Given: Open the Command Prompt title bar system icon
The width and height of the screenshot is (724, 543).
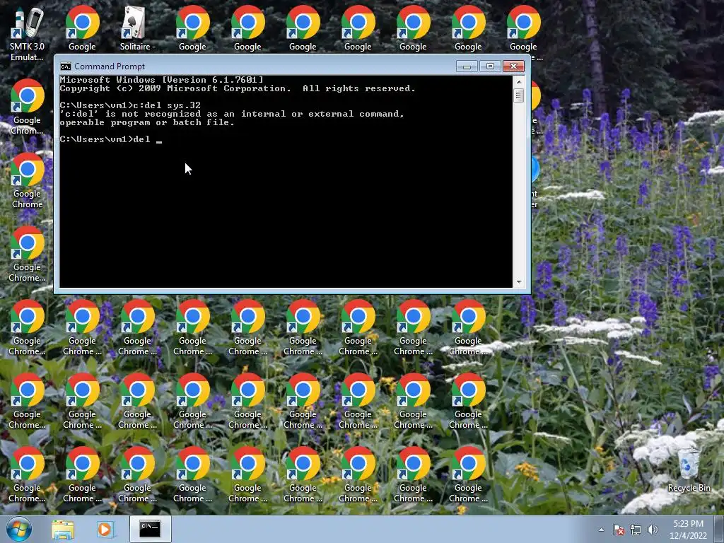Looking at the screenshot, I should point(66,66).
